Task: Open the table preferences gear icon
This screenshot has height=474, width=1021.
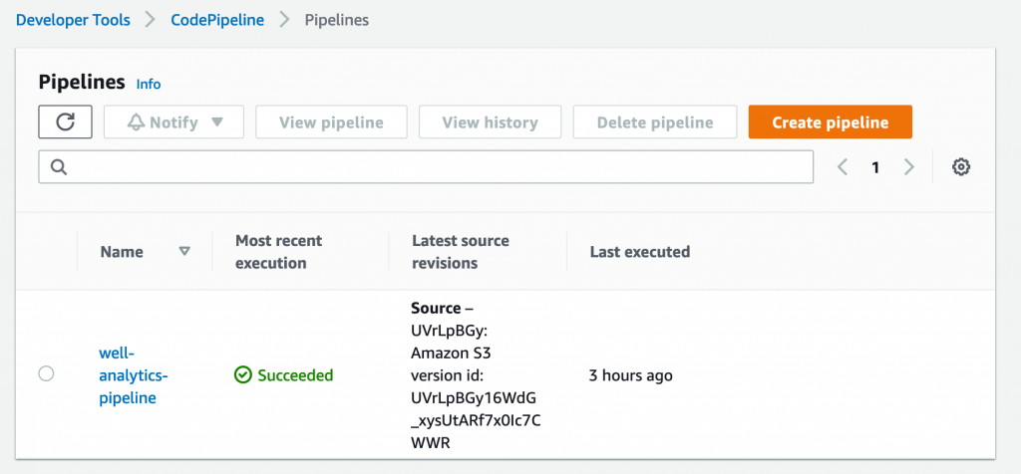Action: [x=961, y=167]
